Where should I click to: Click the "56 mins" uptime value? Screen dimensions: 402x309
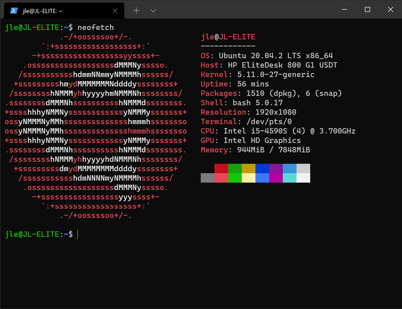point(253,84)
